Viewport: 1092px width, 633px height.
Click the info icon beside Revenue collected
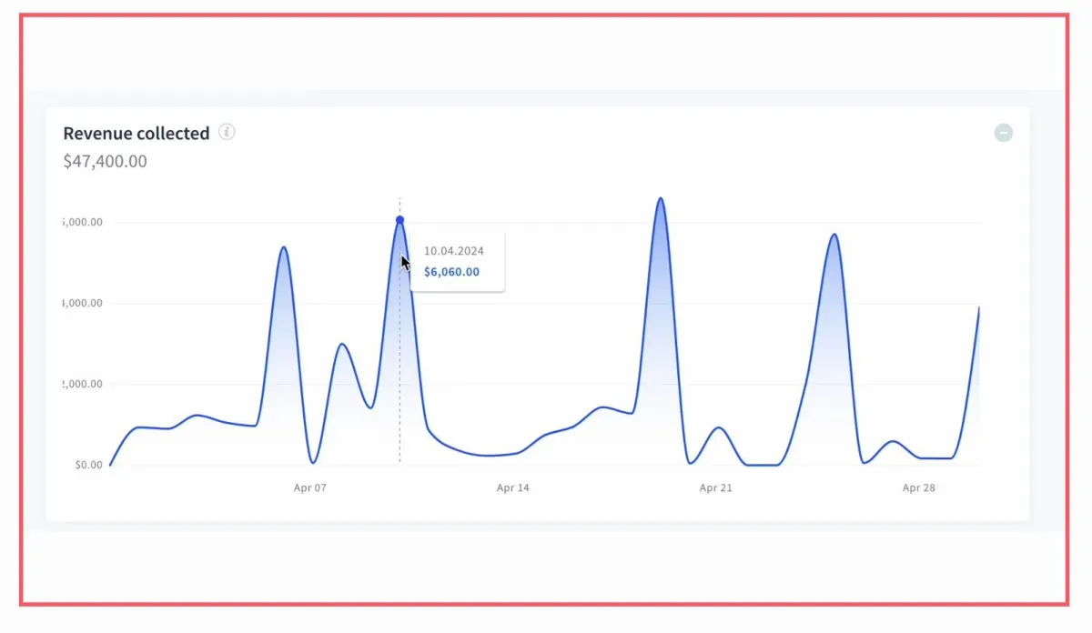pyautogui.click(x=227, y=133)
